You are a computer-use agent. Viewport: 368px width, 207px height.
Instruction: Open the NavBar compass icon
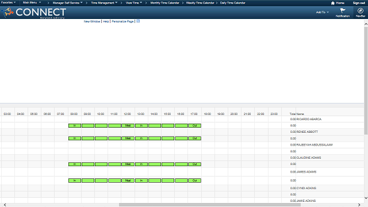[x=361, y=13]
